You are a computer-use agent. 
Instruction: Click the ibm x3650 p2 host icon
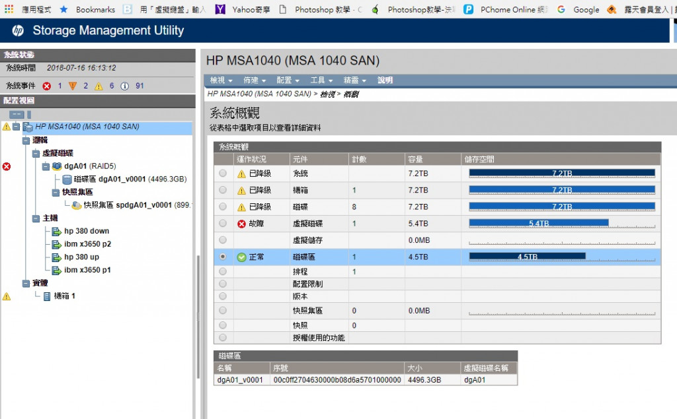coord(57,244)
